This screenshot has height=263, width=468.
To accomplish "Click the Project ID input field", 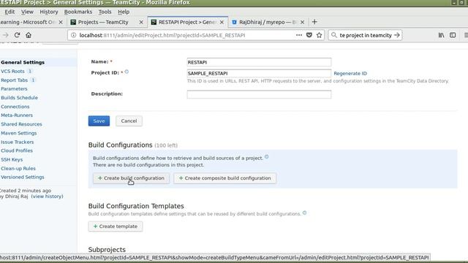I will 259,73.
